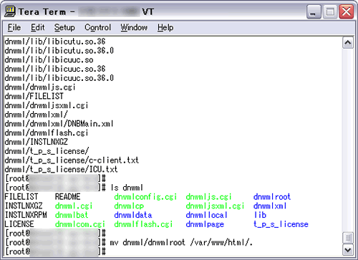
Task: Click blue dnwmllocal directory entry
Action: pos(206,215)
